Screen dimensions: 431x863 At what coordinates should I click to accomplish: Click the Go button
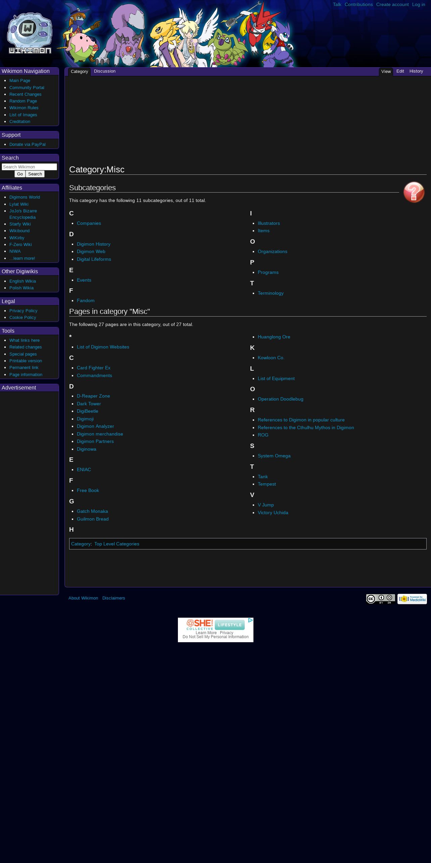click(20, 174)
